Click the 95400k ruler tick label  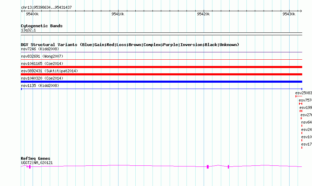(x=32, y=14)
